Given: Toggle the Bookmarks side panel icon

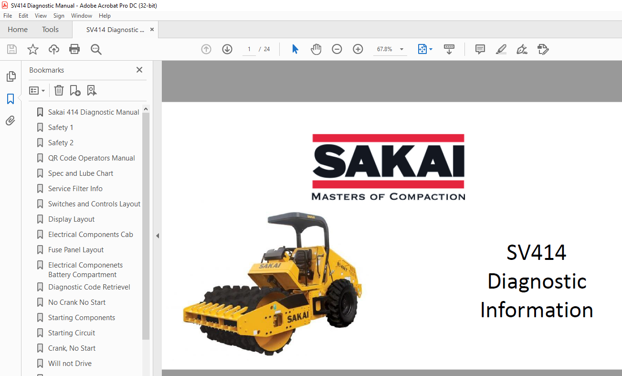Looking at the screenshot, I should click(x=11, y=99).
